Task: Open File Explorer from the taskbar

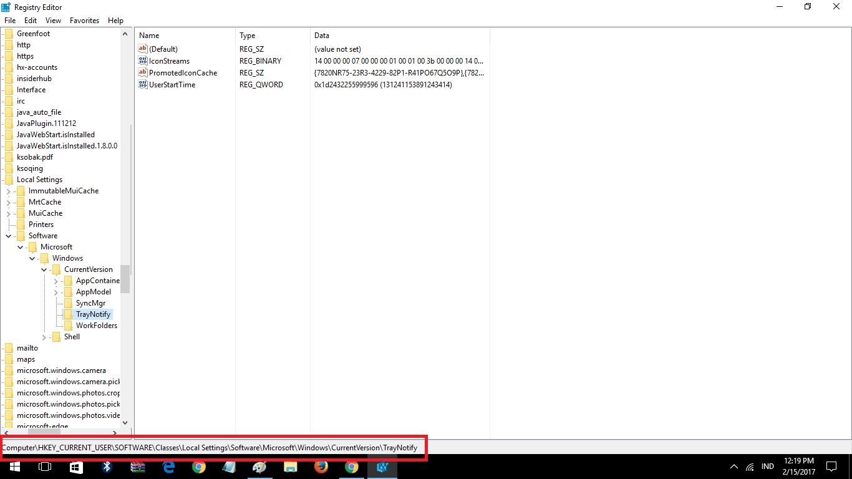Action: pyautogui.click(x=290, y=467)
